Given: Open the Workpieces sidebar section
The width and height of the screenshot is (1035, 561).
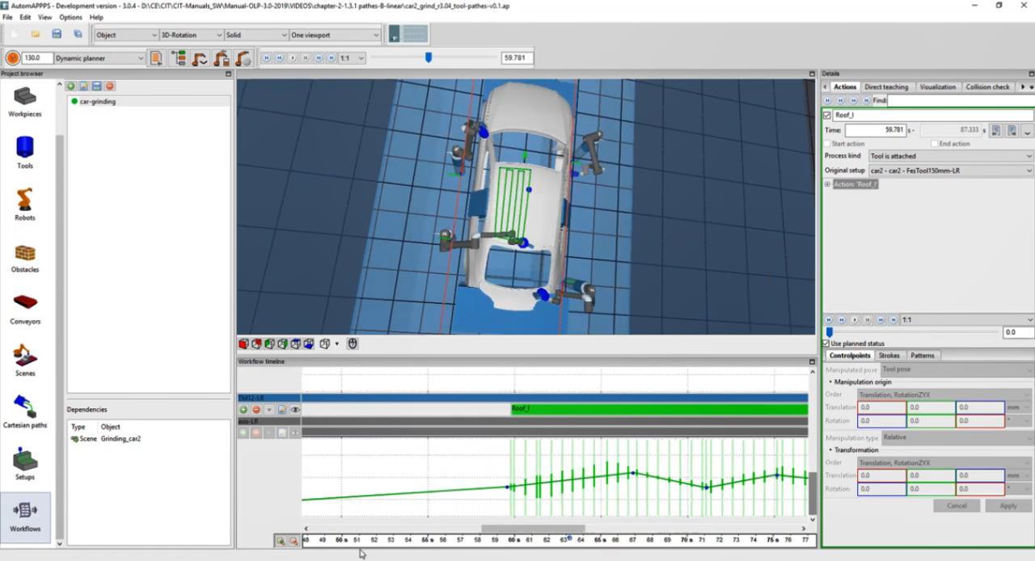Looking at the screenshot, I should coord(25,101).
